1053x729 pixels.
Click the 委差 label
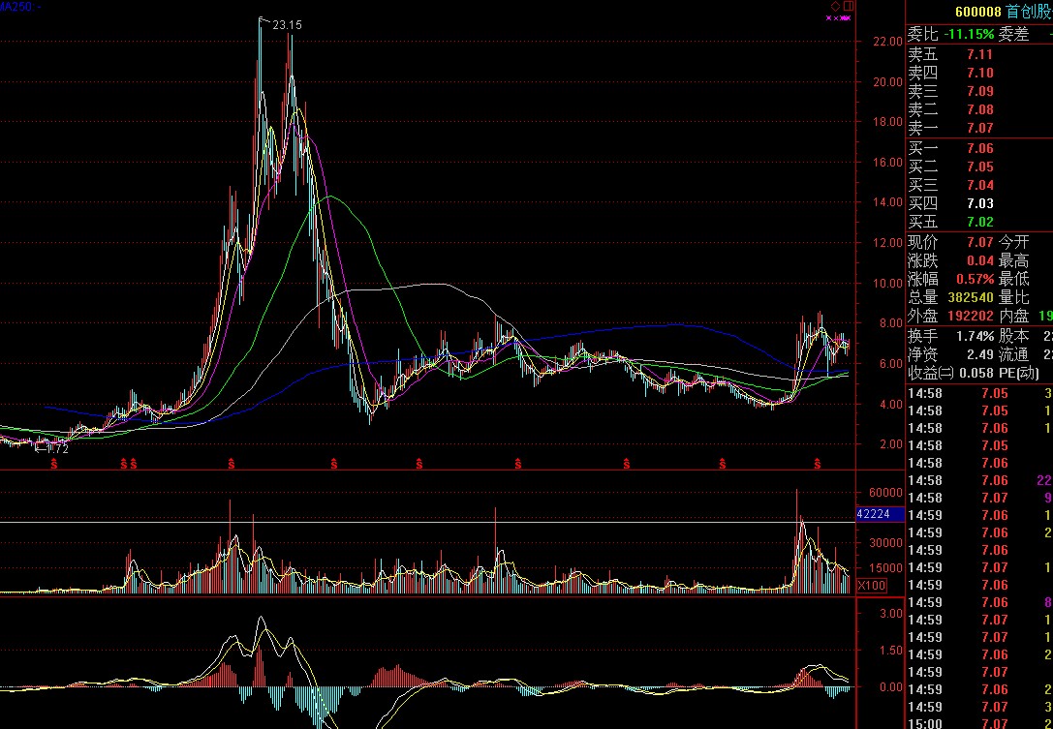click(1013, 34)
